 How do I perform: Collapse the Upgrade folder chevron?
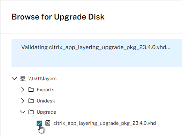point(23,112)
